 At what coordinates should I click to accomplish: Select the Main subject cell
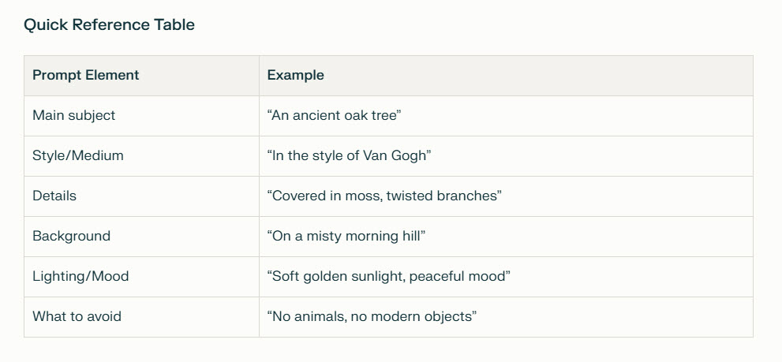(73, 115)
